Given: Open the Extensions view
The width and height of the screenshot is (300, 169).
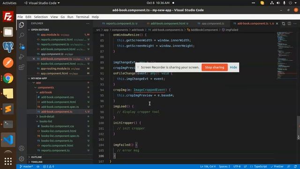Looking at the screenshot, I should [22, 67].
